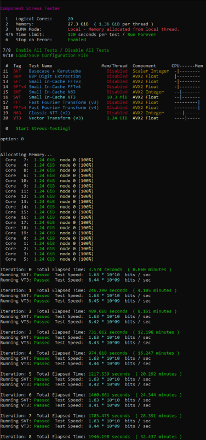Click the 'N63' tag in row 19
Viewport: 206px width, 440px height.
coord(17,113)
